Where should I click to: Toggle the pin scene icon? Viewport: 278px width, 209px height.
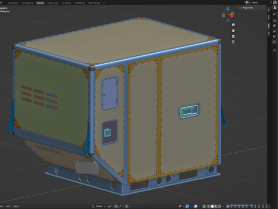click(x=271, y=2)
